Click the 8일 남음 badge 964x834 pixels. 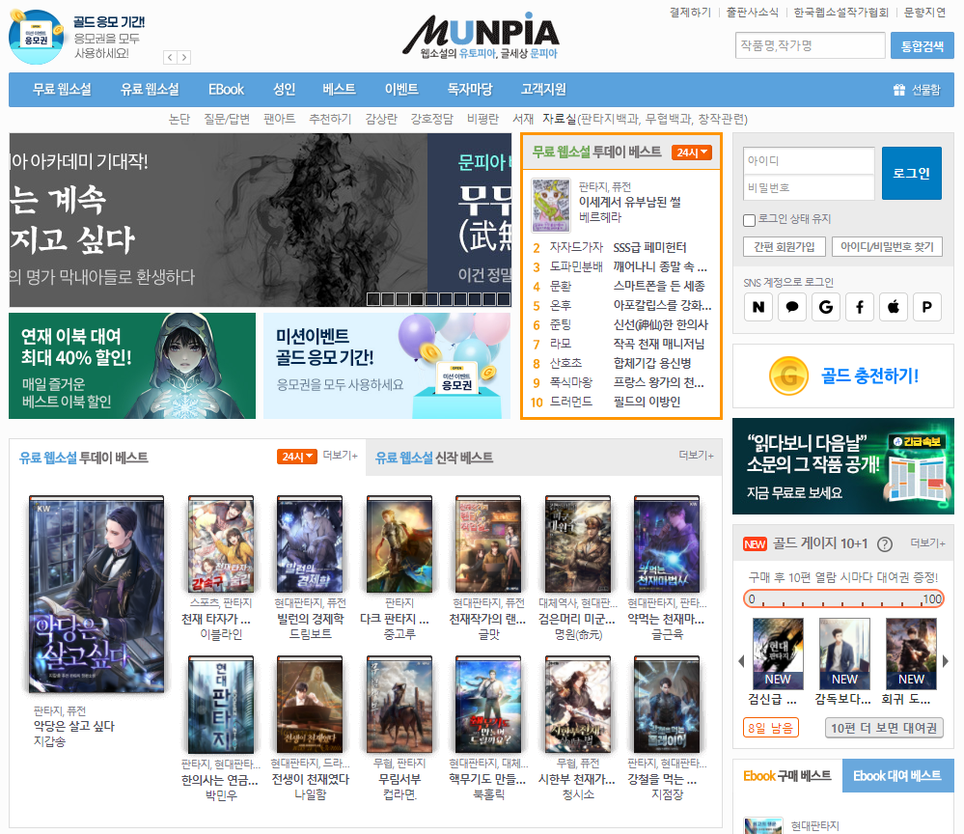[x=770, y=728]
